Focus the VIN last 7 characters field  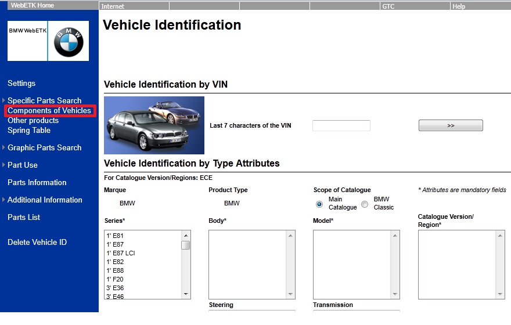(341, 125)
